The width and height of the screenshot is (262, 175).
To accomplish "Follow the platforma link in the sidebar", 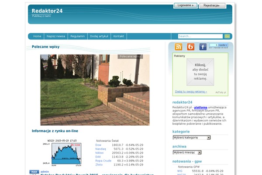I will coord(201,108).
